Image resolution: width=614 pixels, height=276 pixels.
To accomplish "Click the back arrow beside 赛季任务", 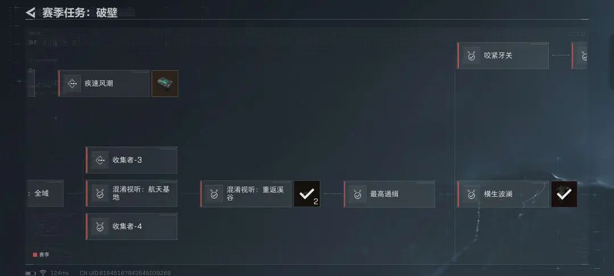I will tap(31, 12).
